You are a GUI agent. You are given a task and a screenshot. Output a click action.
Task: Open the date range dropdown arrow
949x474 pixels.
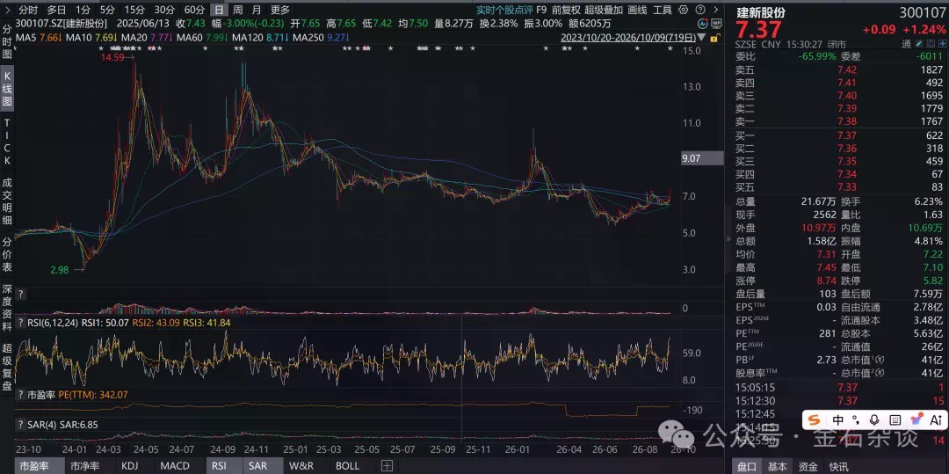coord(701,38)
